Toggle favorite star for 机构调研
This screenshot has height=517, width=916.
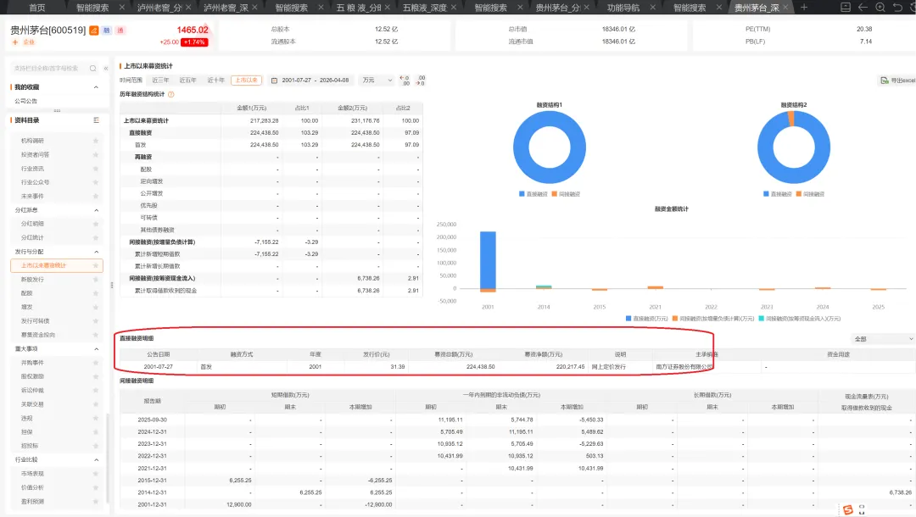tap(96, 141)
